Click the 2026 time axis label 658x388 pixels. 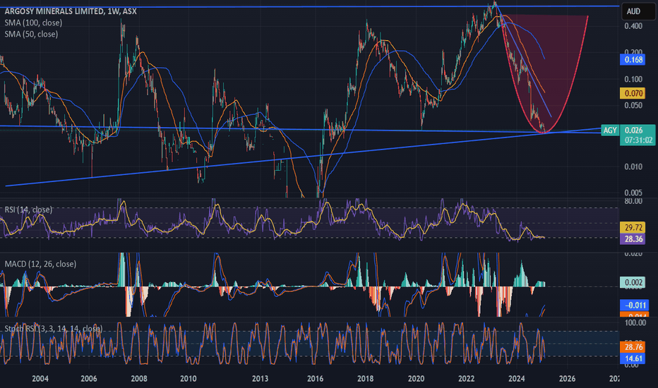pyautogui.click(x=567, y=378)
